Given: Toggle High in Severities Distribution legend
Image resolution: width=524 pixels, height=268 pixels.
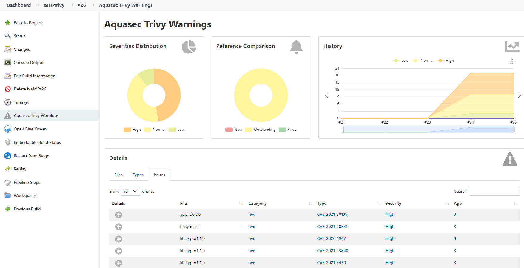Looking at the screenshot, I should click(132, 130).
